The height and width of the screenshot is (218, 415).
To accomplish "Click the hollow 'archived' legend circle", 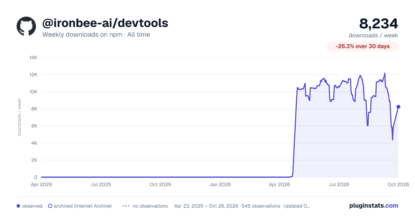I will coord(50,206).
